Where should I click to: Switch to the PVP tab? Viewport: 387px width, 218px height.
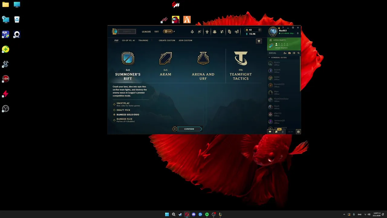point(116,40)
